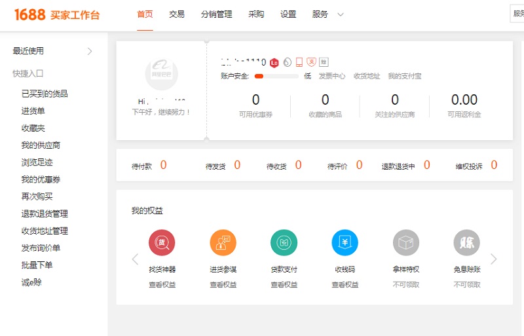Click the grey 拿样特权 box icon
Screen dimensions: 524x336
pyautogui.click(x=405, y=242)
